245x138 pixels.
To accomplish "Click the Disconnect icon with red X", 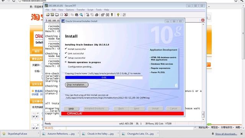I will 66,15.
